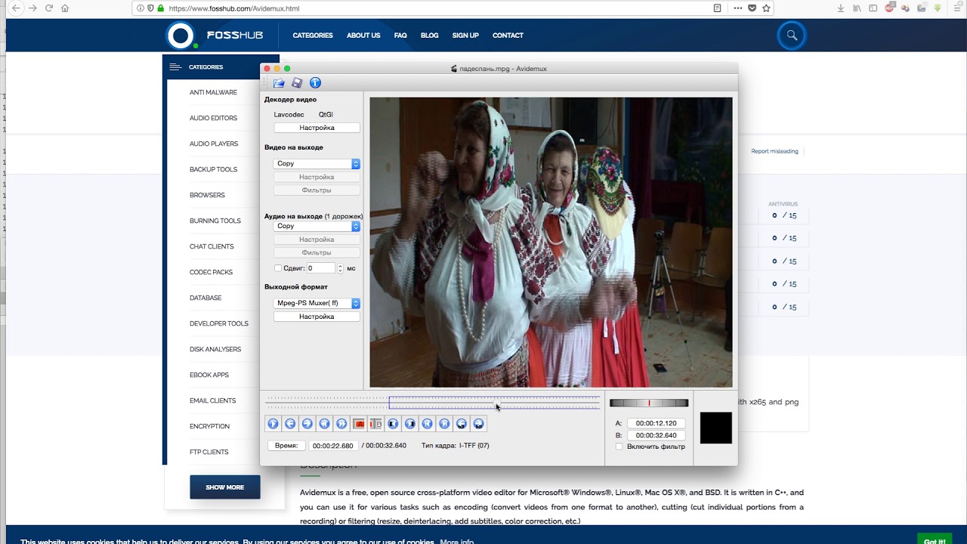Screen dimensions: 967x544
Task: Set selection start marker A
Action: [359, 424]
